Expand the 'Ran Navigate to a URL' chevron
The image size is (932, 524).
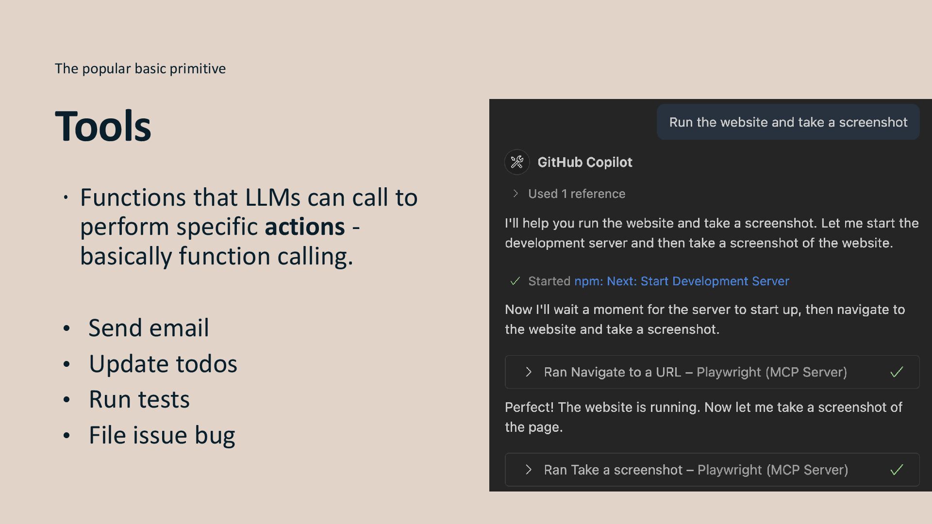(529, 372)
